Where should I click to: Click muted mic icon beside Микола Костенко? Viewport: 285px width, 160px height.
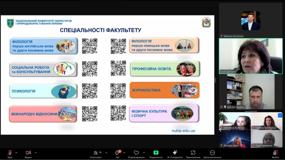click(221, 36)
